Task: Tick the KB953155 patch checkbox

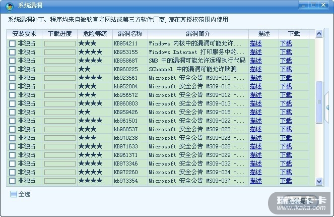Action: [13, 52]
